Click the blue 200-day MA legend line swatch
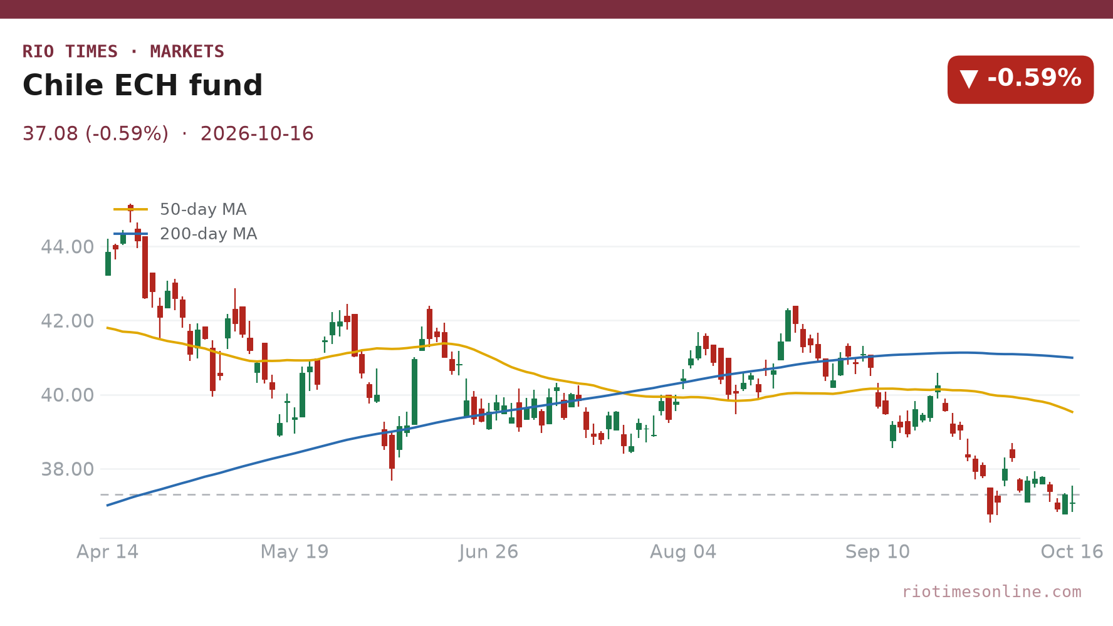This screenshot has height=626, width=1113. (x=131, y=234)
